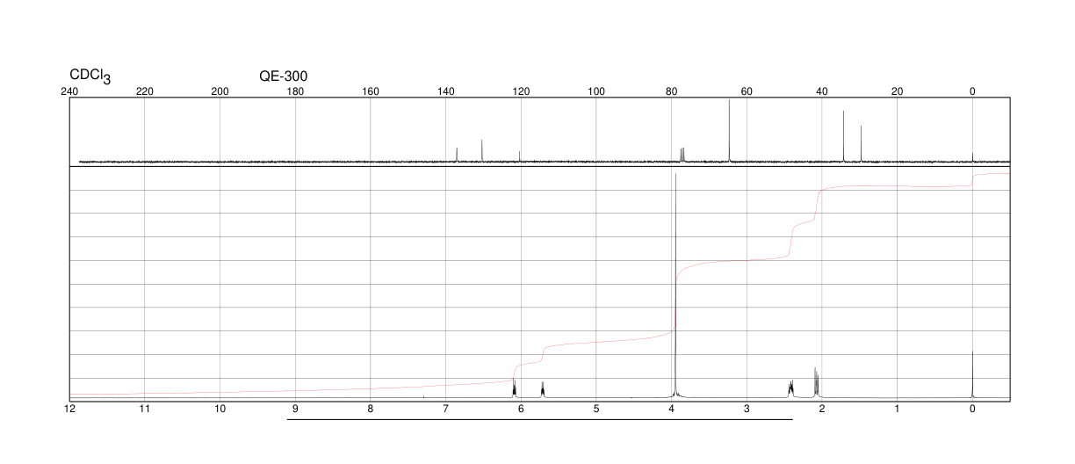
Task: Click the 4 ppm label on proton axis
Action: tap(671, 409)
